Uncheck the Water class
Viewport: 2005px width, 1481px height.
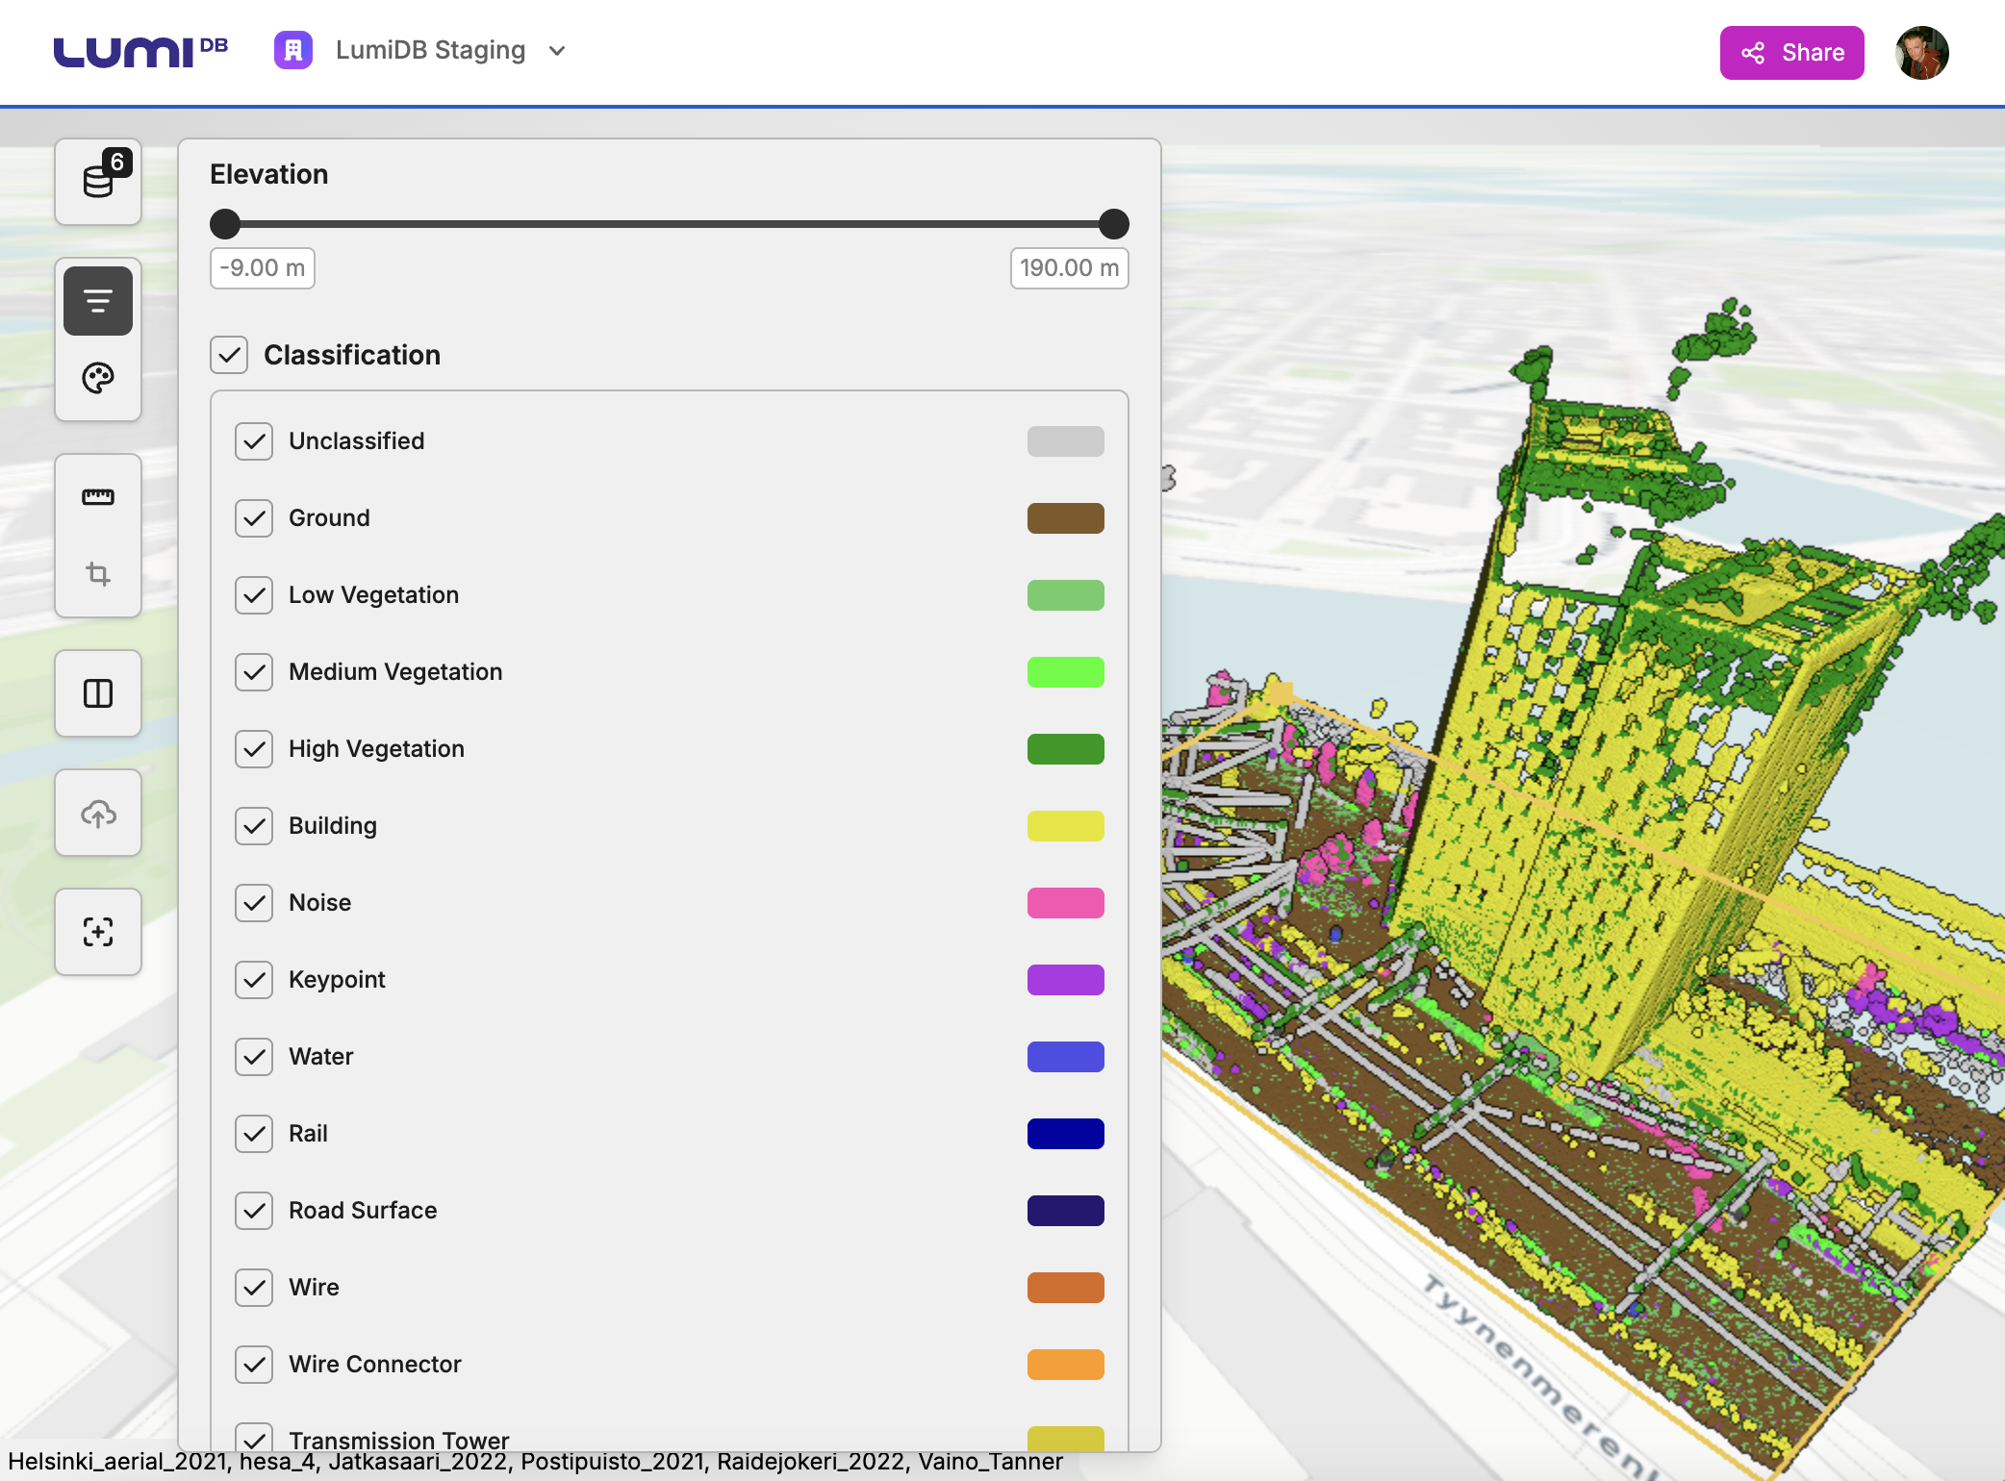tap(254, 1057)
